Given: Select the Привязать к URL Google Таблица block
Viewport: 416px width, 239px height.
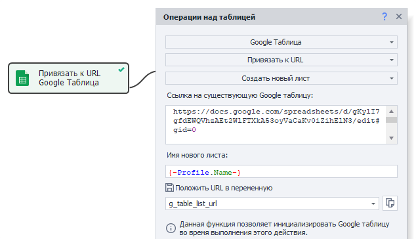Looking at the screenshot, I should (x=69, y=78).
